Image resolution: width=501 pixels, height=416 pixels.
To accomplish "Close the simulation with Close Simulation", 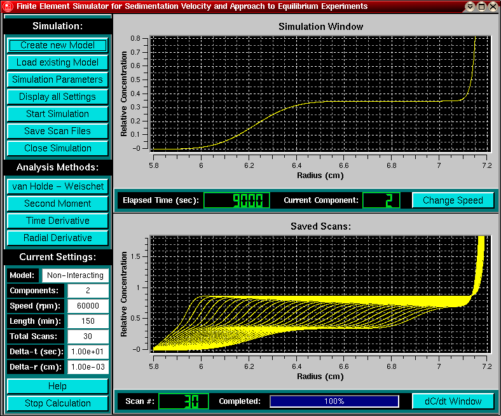I will point(57,148).
